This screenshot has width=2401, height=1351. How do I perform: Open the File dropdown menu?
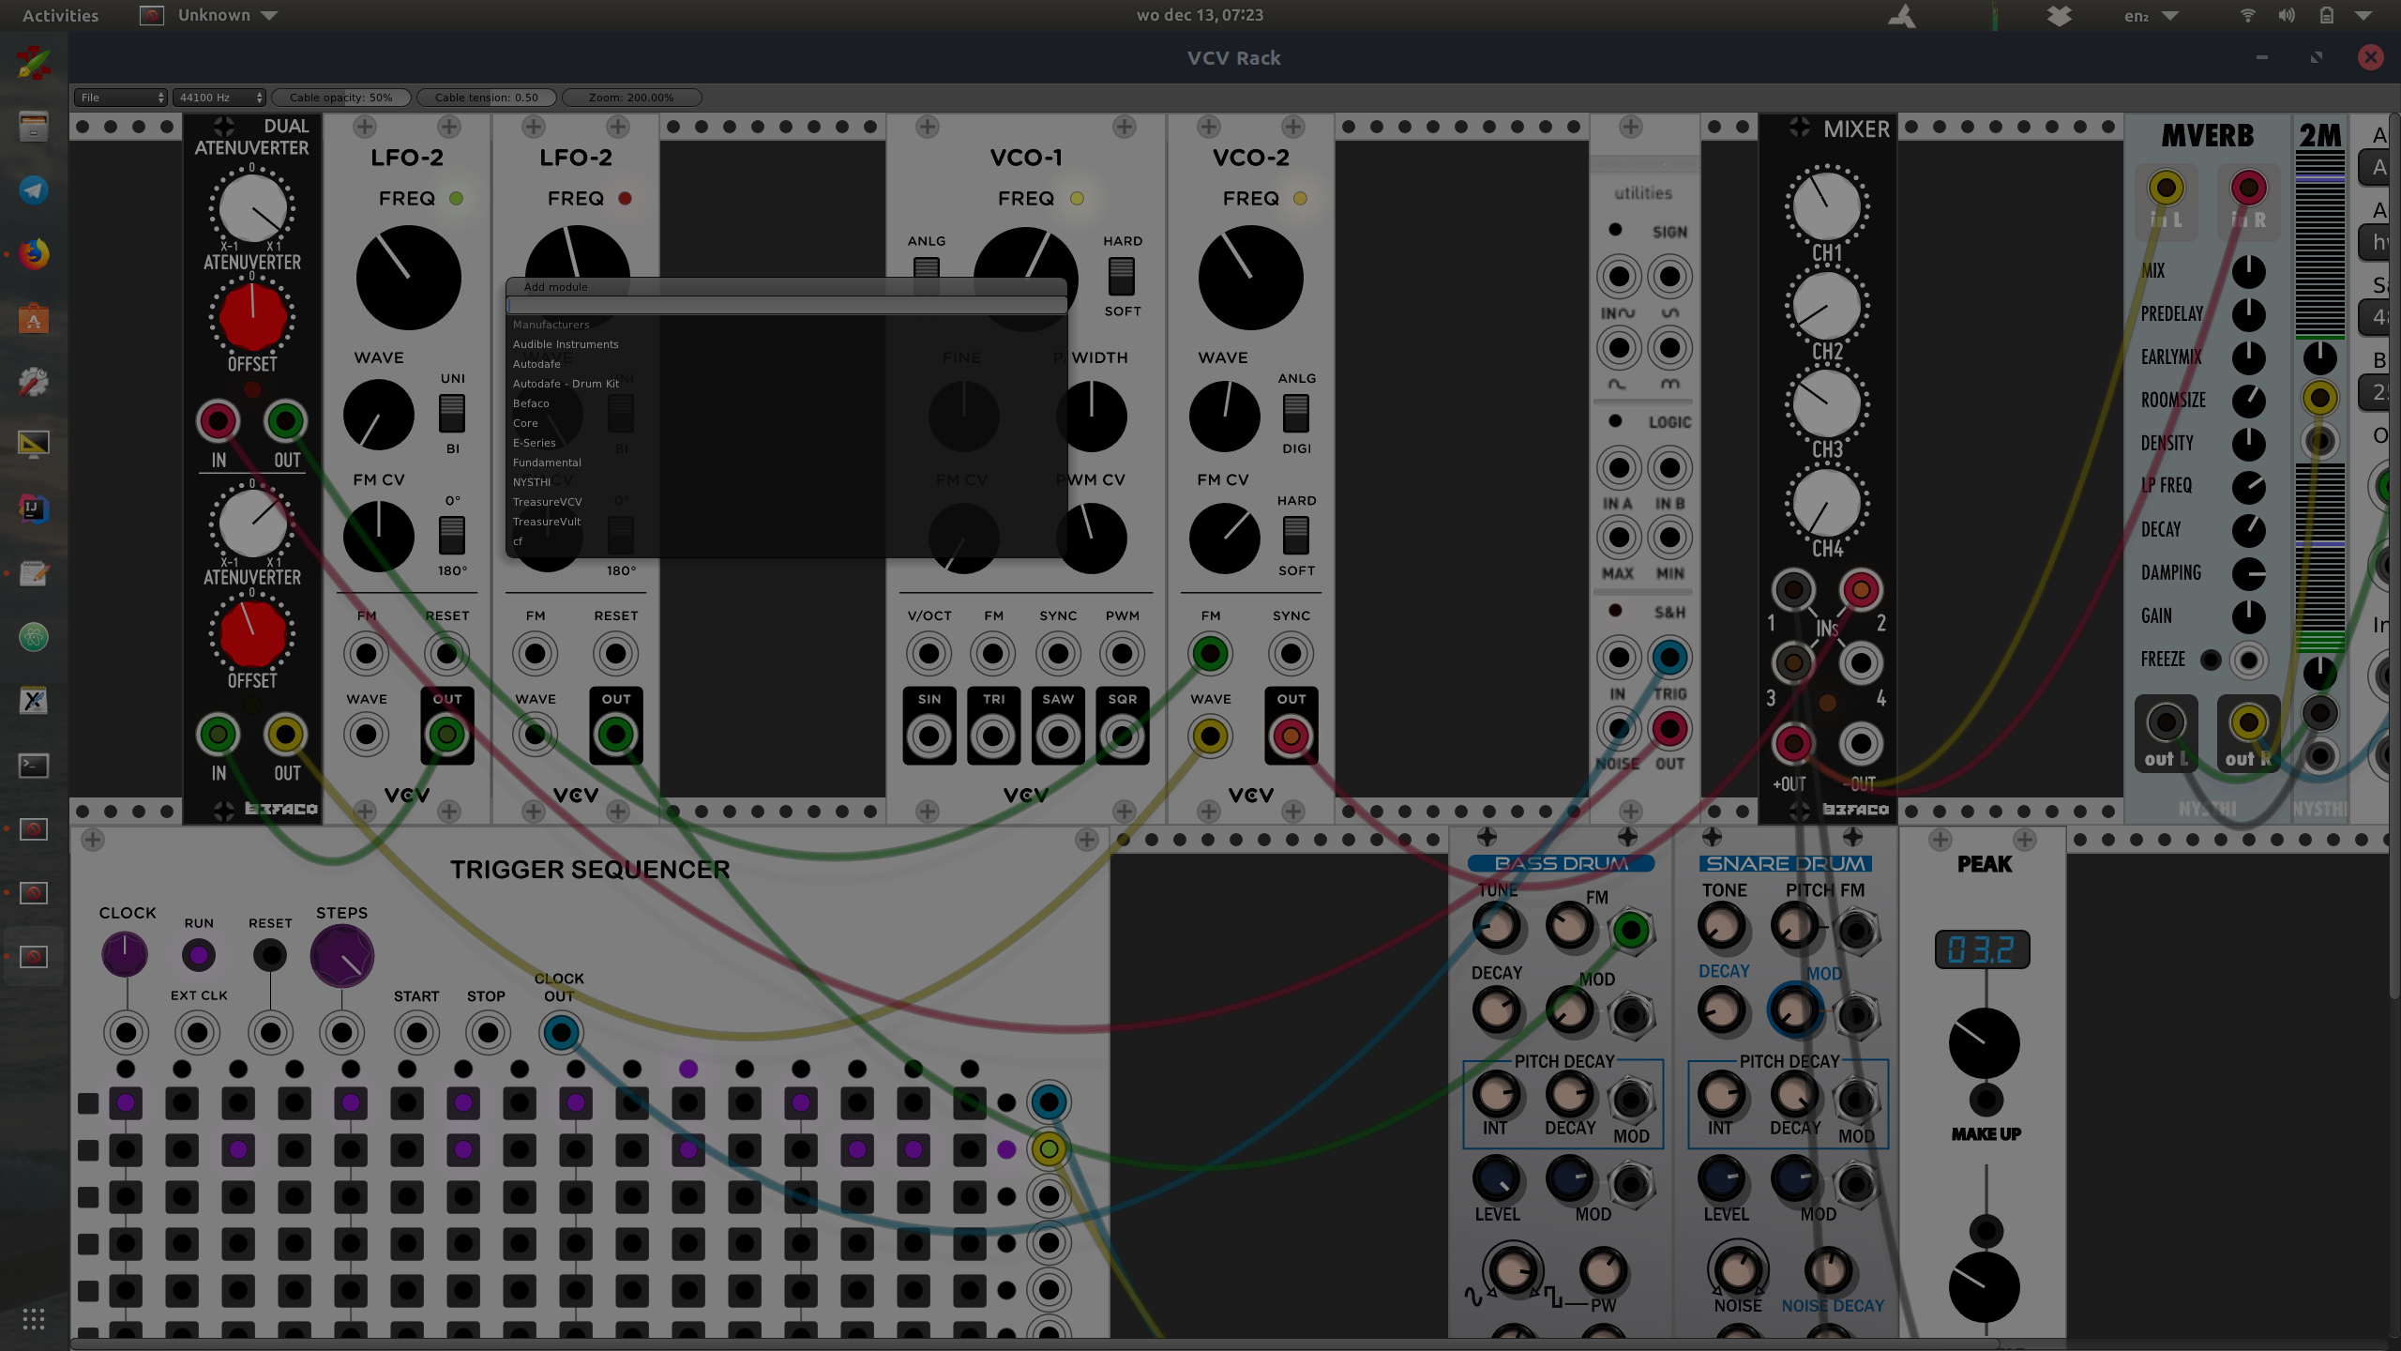[121, 98]
